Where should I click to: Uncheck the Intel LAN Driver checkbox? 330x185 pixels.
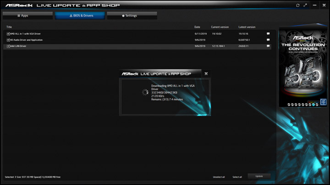[8, 46]
